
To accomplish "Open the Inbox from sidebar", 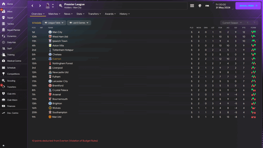I will coord(10,12).
